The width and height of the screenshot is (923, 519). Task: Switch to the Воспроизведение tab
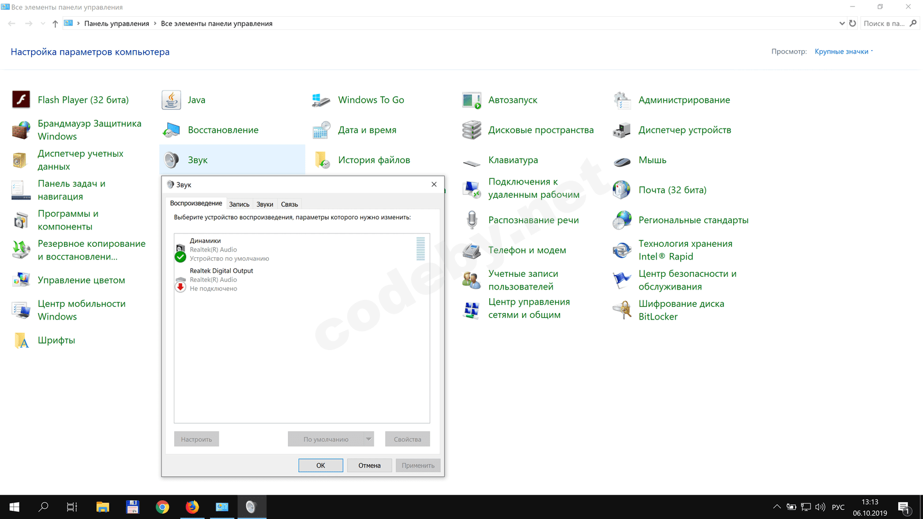point(196,203)
